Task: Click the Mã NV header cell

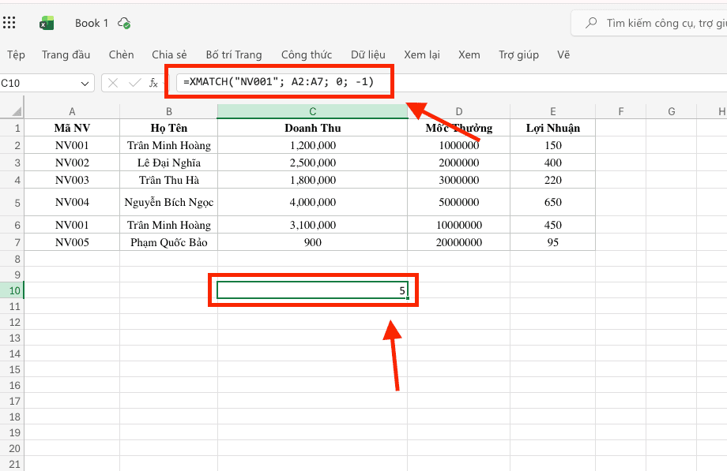Action: coord(72,128)
